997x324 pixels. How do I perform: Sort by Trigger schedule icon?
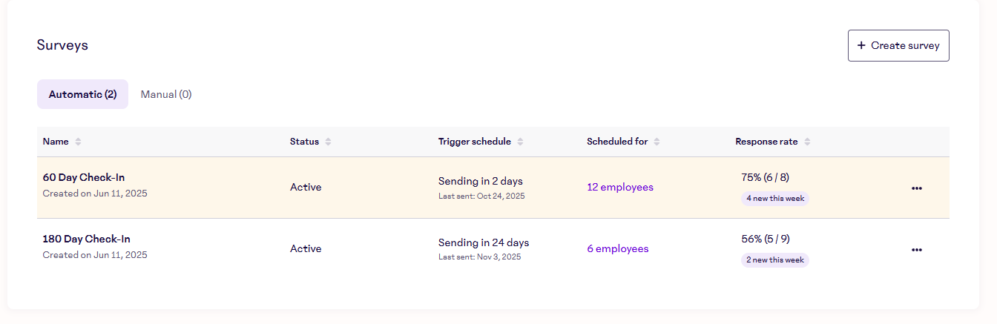pyautogui.click(x=520, y=142)
